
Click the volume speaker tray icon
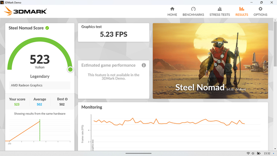click(x=253, y=153)
